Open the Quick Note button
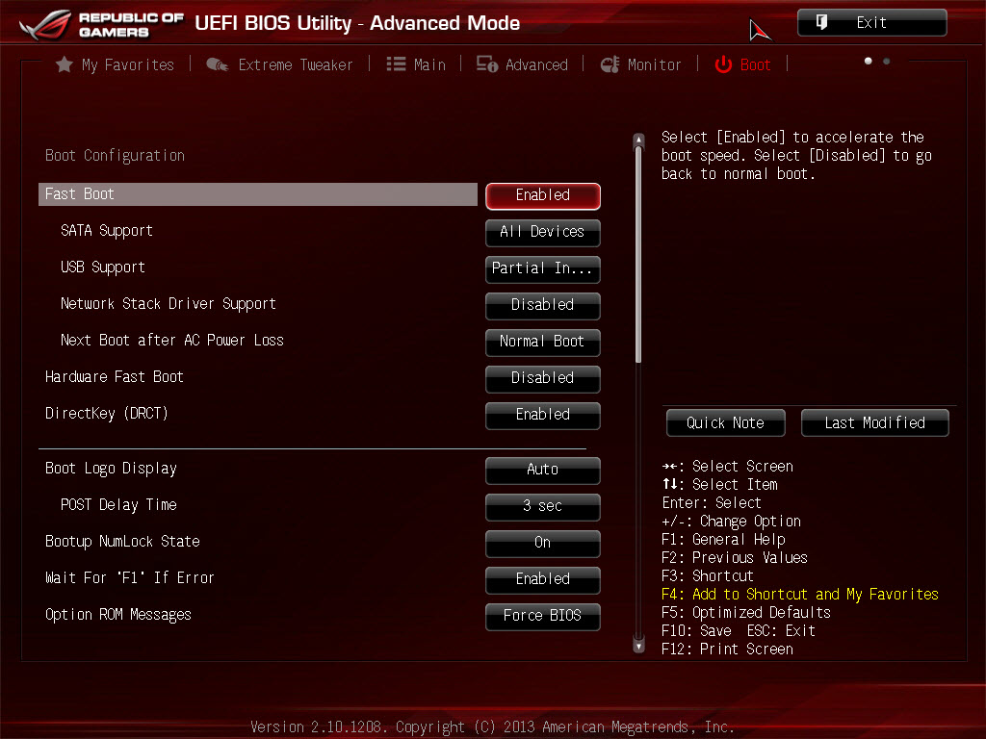The height and width of the screenshot is (739, 986). coord(726,423)
